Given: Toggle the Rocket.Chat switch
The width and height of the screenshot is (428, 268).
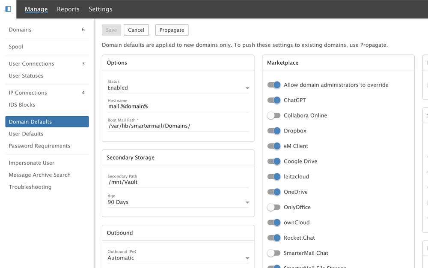Looking at the screenshot, I should [274, 238].
